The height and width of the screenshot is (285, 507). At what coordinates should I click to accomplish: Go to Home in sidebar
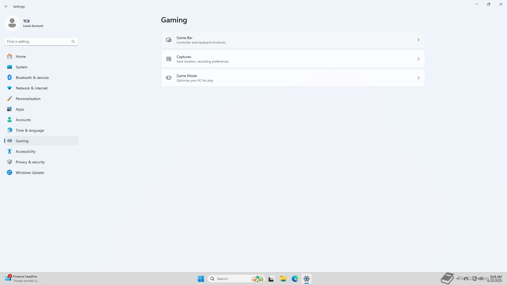pos(21,56)
